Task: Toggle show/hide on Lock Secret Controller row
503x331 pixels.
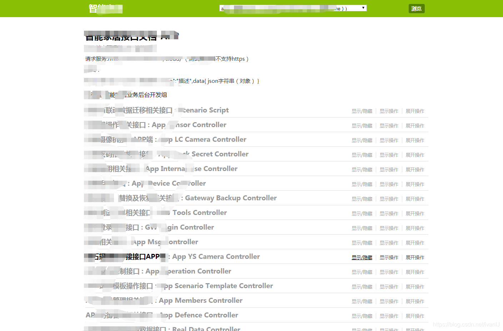Action: tap(362, 155)
